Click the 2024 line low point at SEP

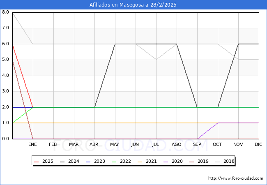click(197, 107)
